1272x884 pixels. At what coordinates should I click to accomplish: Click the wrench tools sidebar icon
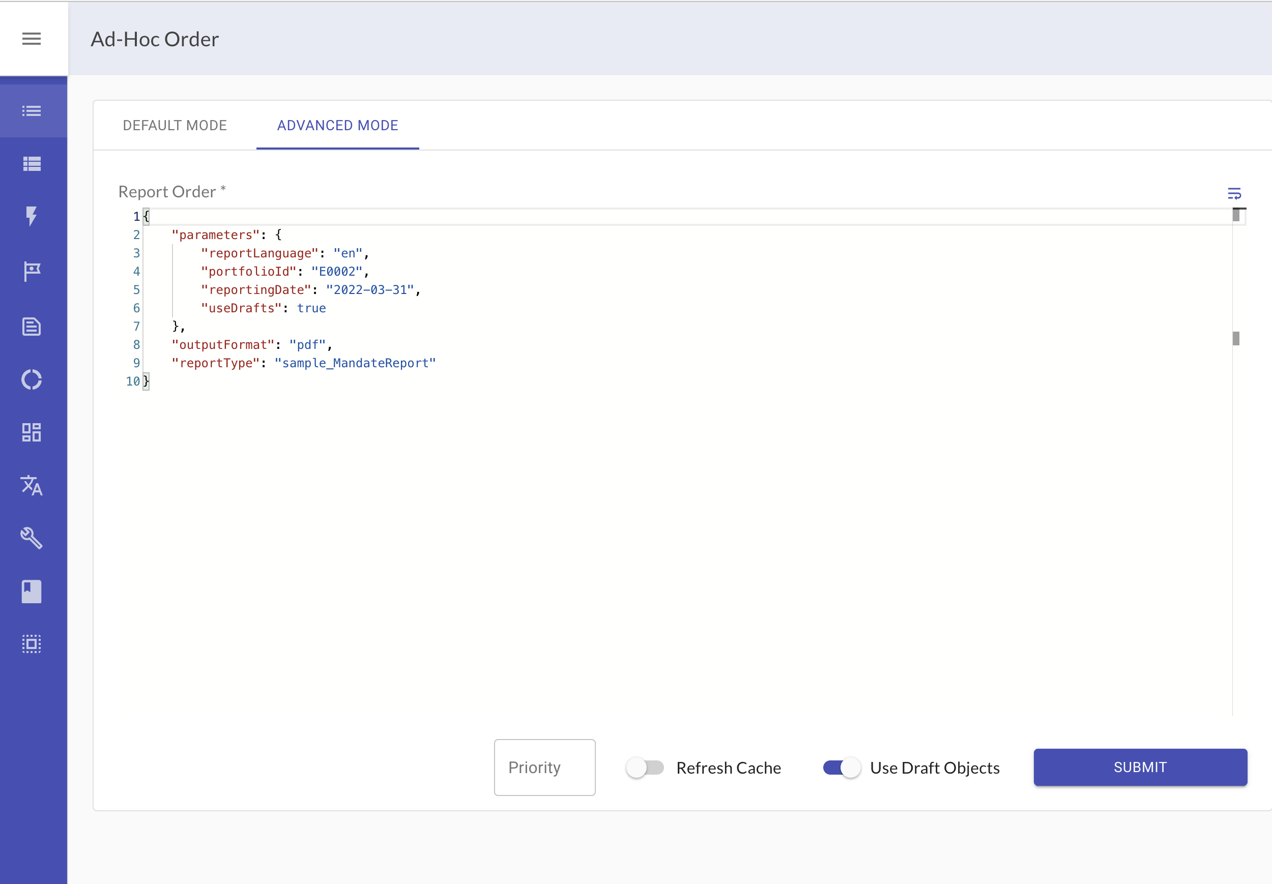[x=32, y=538]
